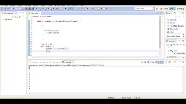Click the Contents icon in Help view

point(168,20)
